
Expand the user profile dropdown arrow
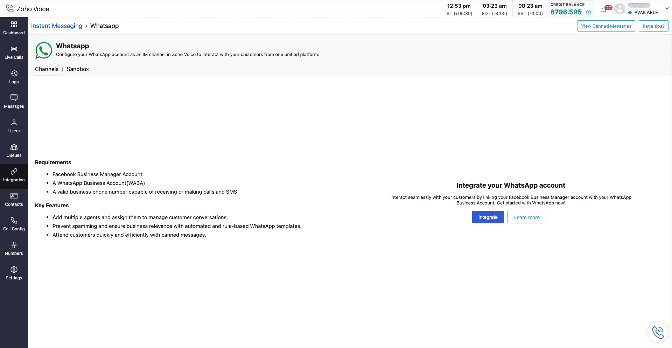[667, 8]
